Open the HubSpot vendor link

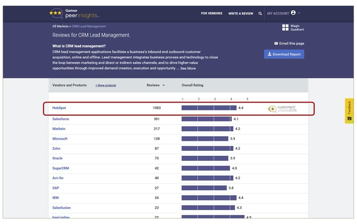pos(59,108)
